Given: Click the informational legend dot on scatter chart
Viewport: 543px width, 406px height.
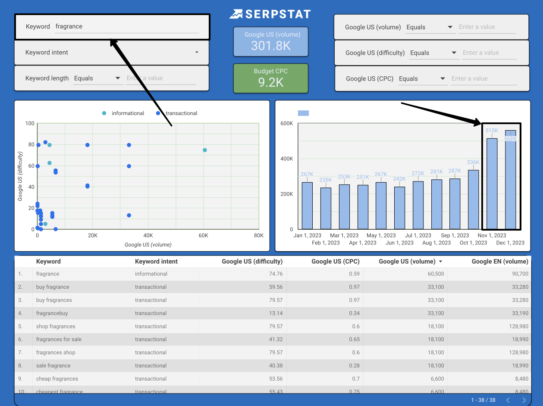Looking at the screenshot, I should pyautogui.click(x=104, y=113).
